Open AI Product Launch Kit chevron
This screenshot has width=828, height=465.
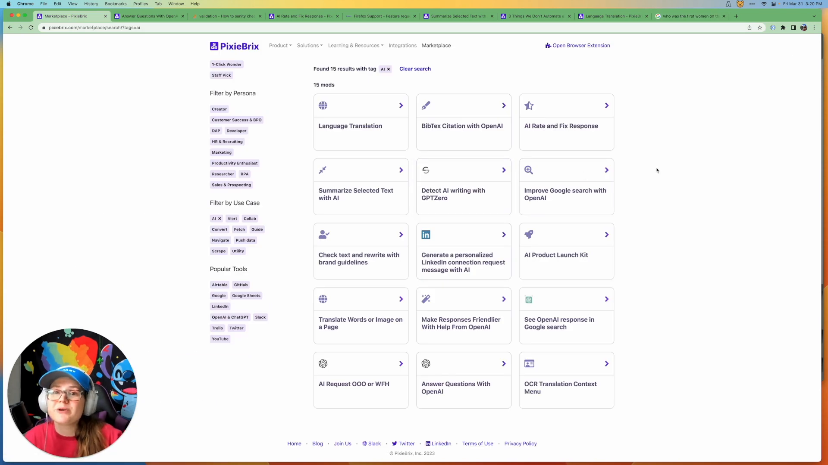tap(607, 235)
